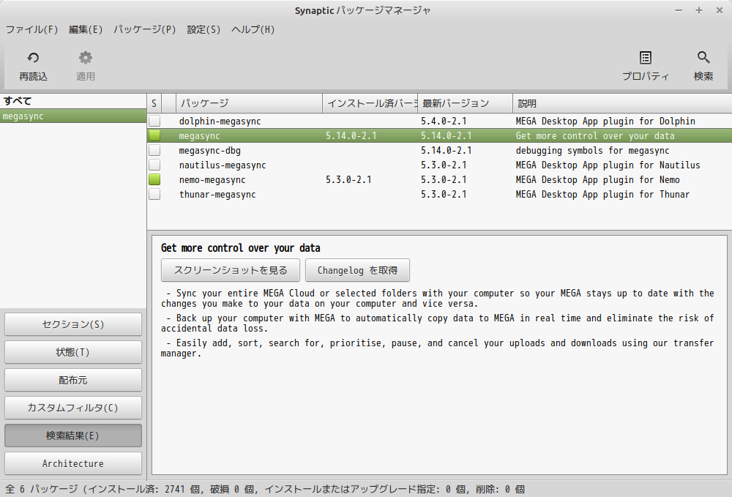Select the nemo-megasync package name
This screenshot has width=732, height=497.
point(212,180)
